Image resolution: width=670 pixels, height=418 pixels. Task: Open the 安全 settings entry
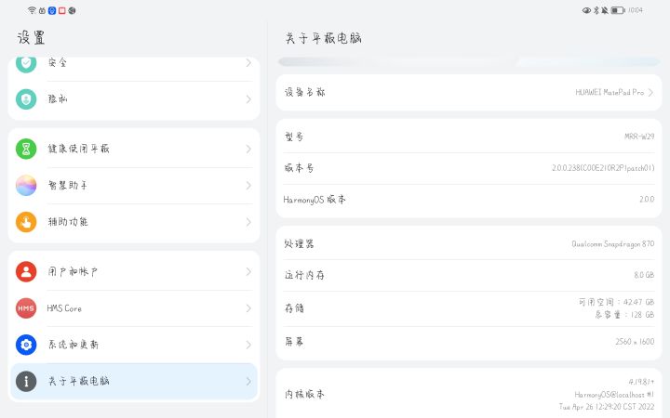coord(134,68)
